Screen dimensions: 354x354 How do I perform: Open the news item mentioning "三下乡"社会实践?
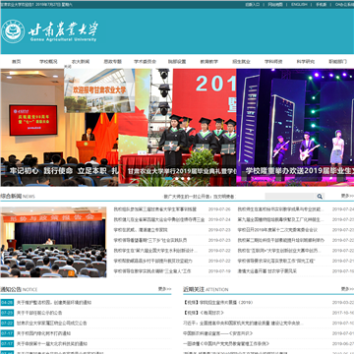[150, 240]
